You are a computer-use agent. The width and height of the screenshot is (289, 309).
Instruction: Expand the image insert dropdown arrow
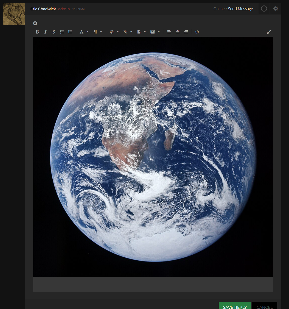(x=159, y=32)
